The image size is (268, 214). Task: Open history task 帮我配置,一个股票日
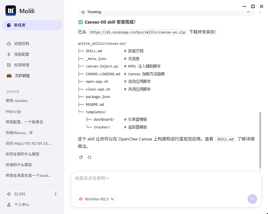[x=24, y=122]
